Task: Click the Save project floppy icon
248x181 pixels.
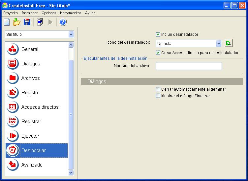Action: click(27, 22)
